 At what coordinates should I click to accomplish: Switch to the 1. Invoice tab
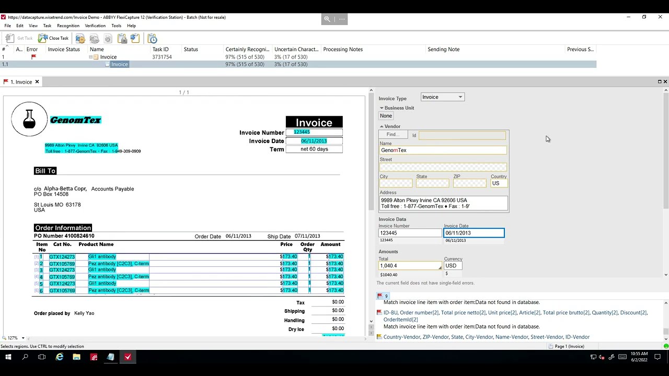click(21, 82)
